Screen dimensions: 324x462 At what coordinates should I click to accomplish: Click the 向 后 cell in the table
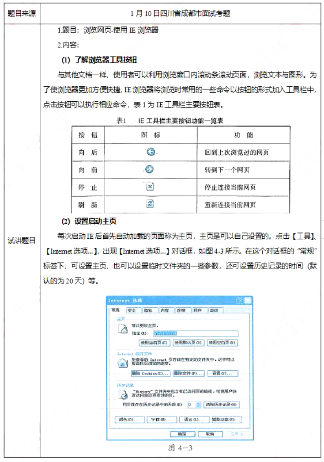pyautogui.click(x=88, y=153)
